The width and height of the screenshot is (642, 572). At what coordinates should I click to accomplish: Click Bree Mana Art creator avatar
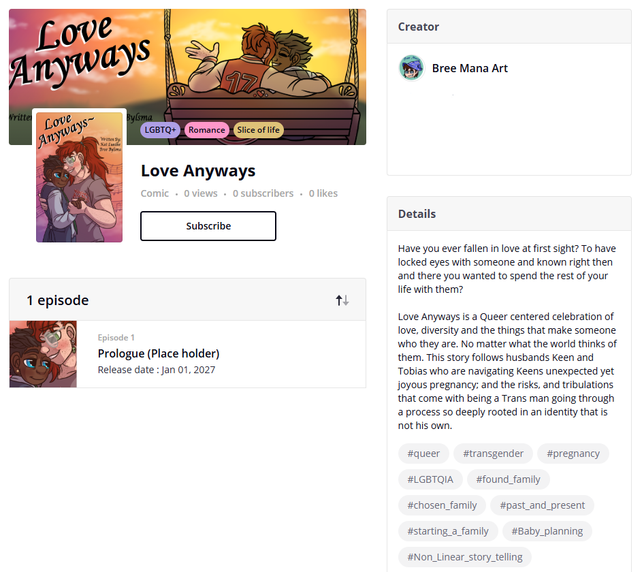[411, 68]
